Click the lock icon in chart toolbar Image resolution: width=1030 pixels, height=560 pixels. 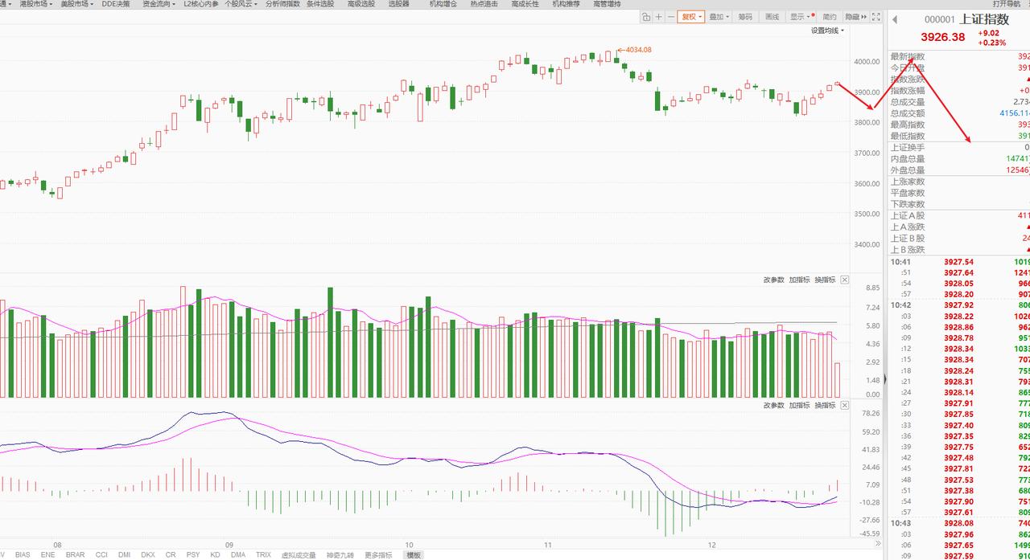(x=647, y=16)
